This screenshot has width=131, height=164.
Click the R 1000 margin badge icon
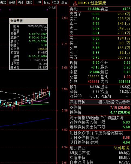tap(75, 3)
